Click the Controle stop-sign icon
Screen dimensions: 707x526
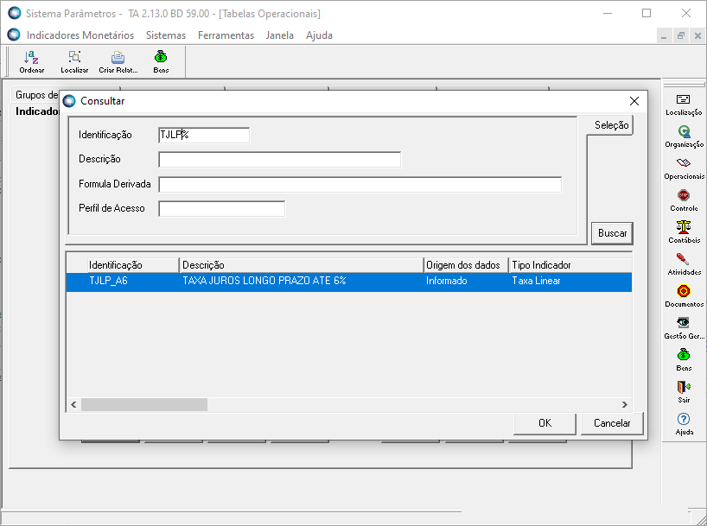click(684, 200)
